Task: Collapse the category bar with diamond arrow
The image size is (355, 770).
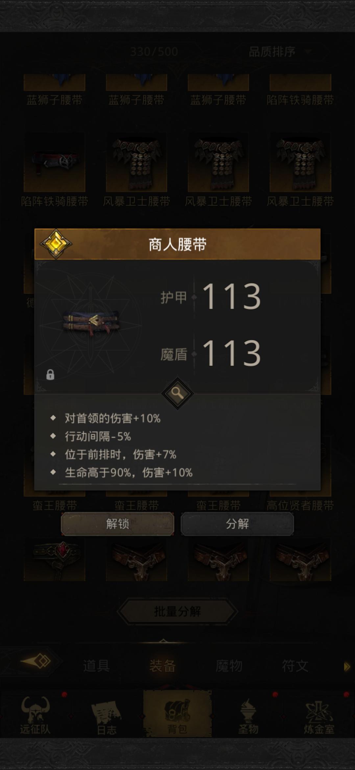Action: pos(35,661)
